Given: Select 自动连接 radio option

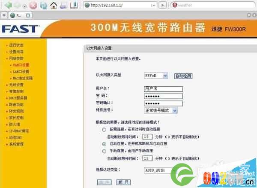Looking at the screenshot, I should [x=104, y=144].
